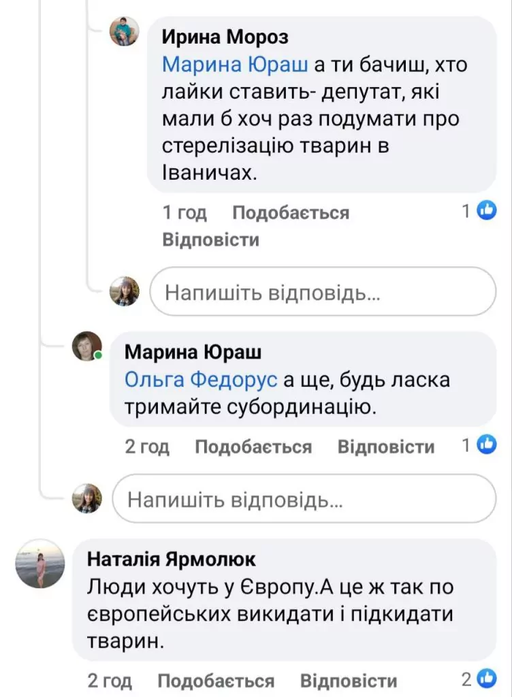Like Ирина Мороз's comment via Подобається
512x697 pixels.
(x=291, y=213)
